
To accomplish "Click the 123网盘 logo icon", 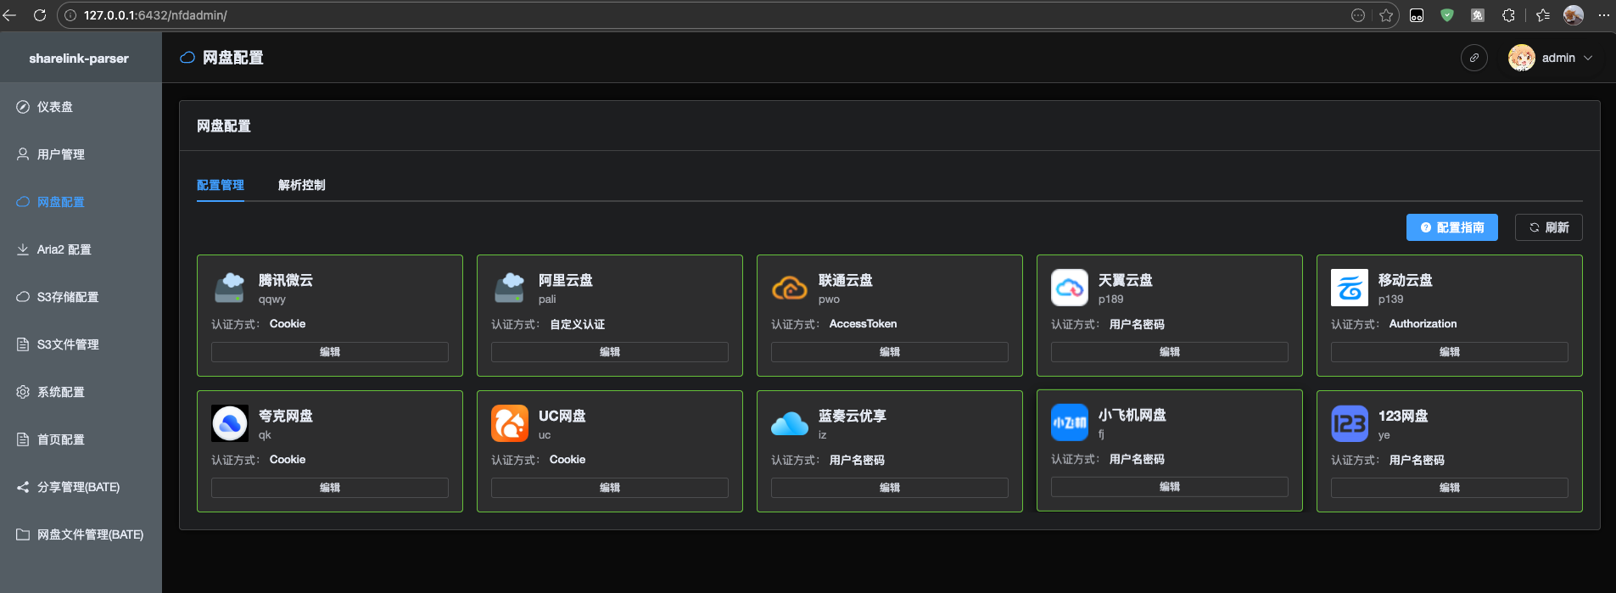I will click(x=1349, y=423).
